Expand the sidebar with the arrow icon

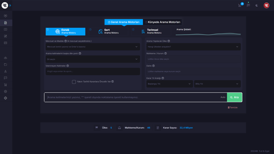10,5
